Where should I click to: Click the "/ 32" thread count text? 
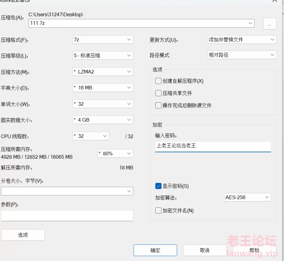[x=129, y=136]
